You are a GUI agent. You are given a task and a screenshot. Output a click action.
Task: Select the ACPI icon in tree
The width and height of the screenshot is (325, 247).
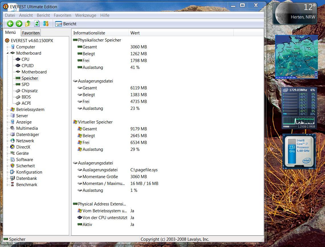pyautogui.click(x=18, y=103)
